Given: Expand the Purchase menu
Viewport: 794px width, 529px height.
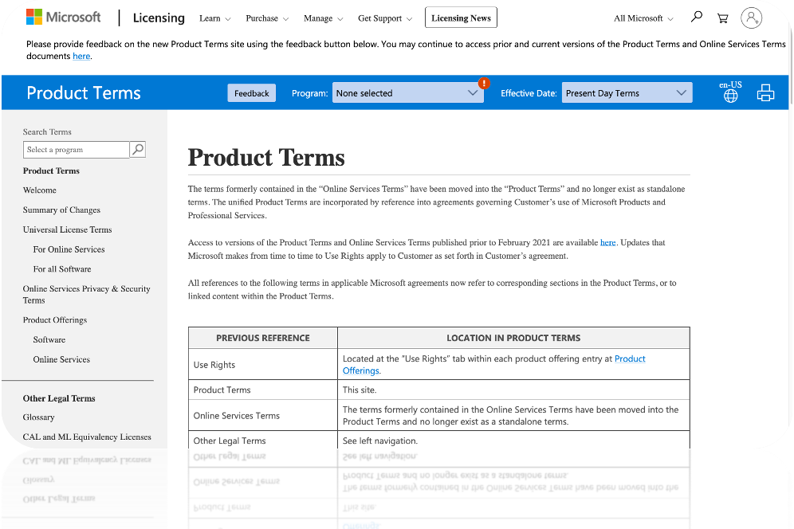Looking at the screenshot, I should [267, 18].
